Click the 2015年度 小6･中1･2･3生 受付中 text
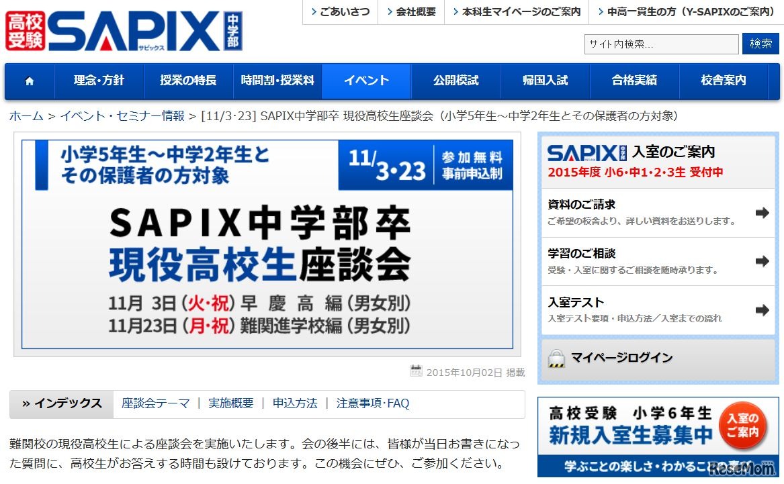Image resolution: width=784 pixels, height=484 pixels. click(636, 173)
